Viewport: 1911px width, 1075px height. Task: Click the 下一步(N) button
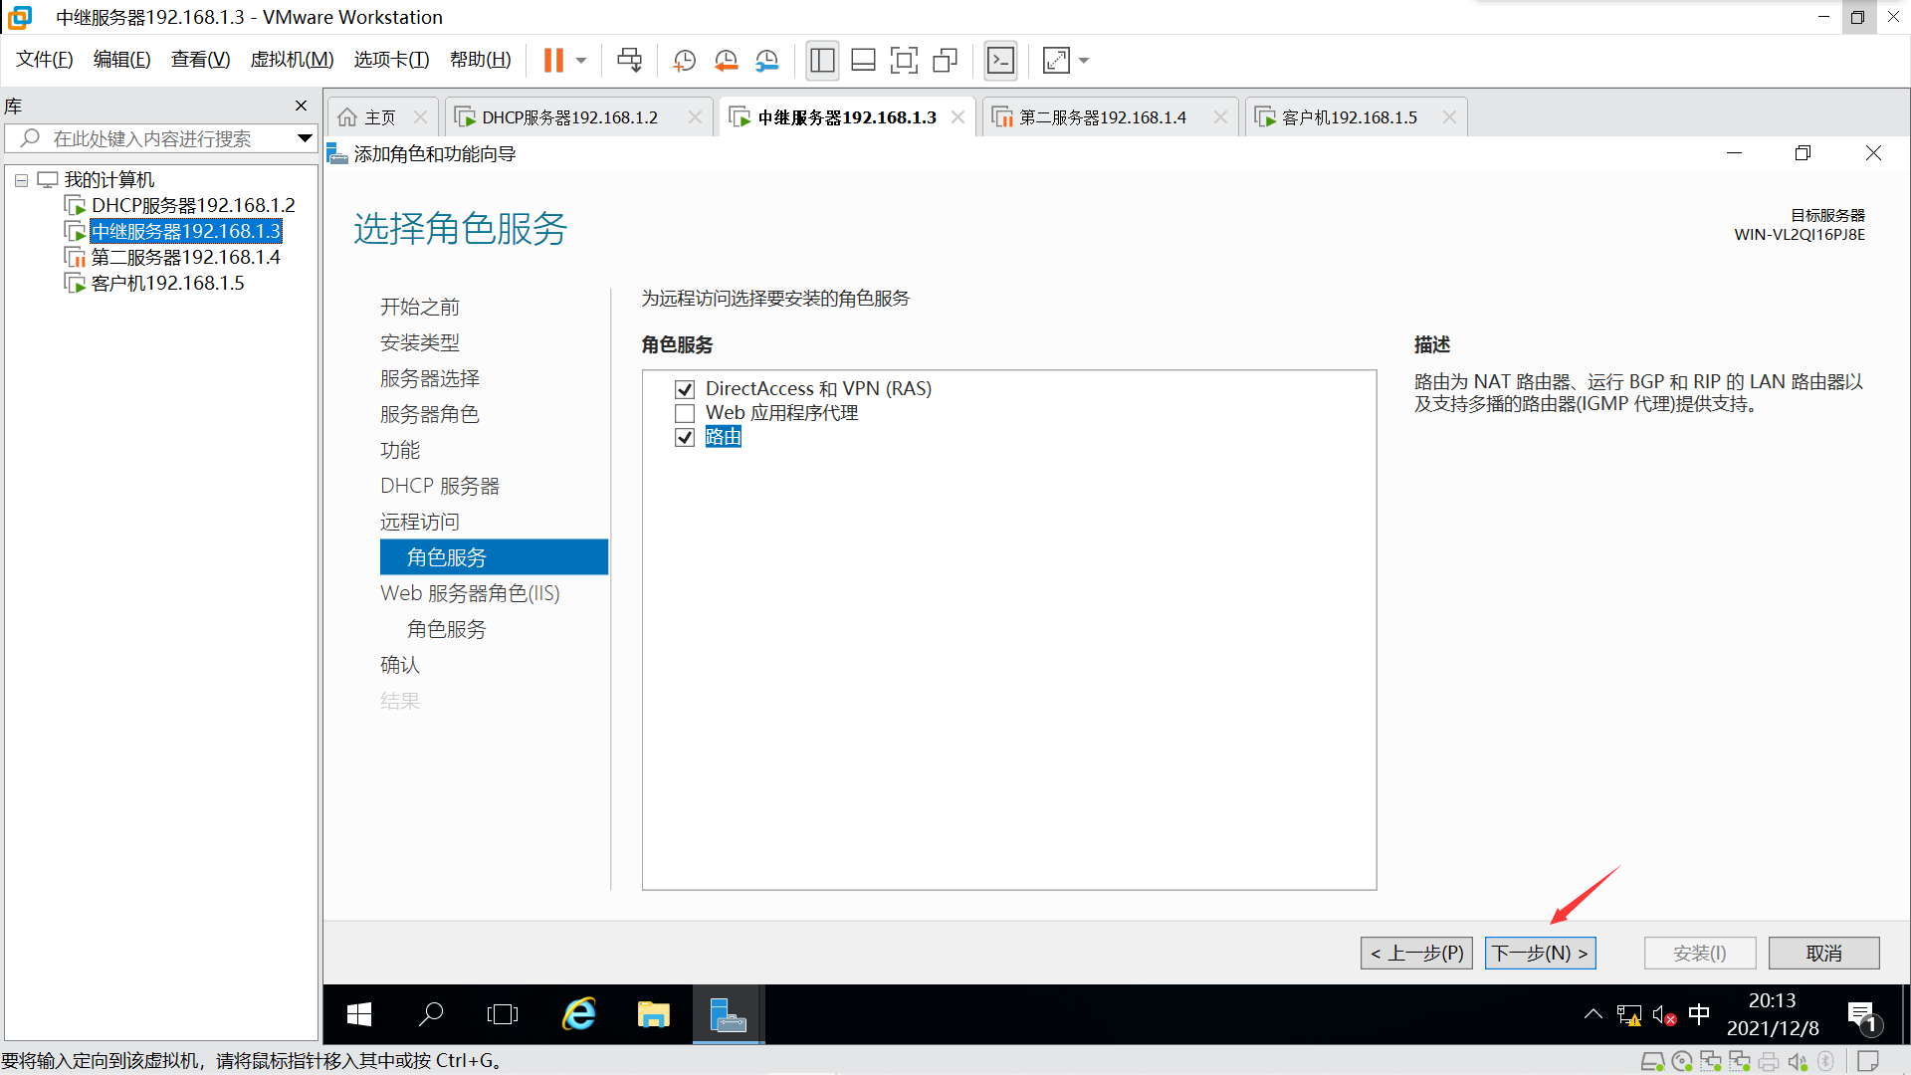(x=1540, y=953)
